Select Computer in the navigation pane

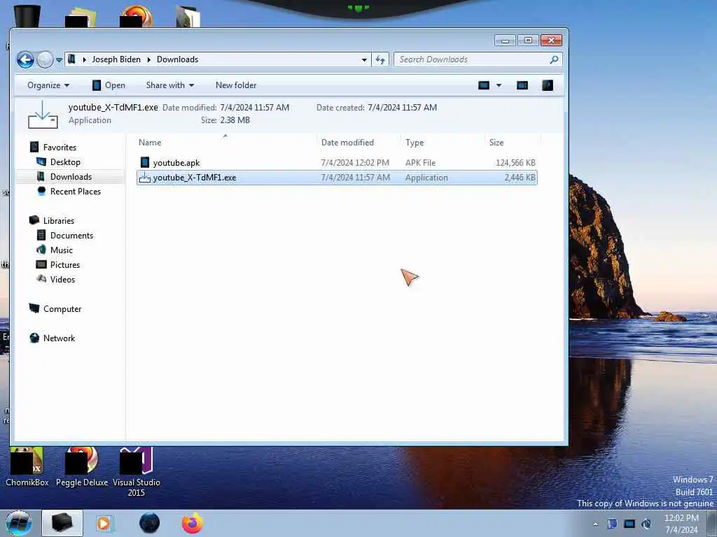pyautogui.click(x=62, y=308)
